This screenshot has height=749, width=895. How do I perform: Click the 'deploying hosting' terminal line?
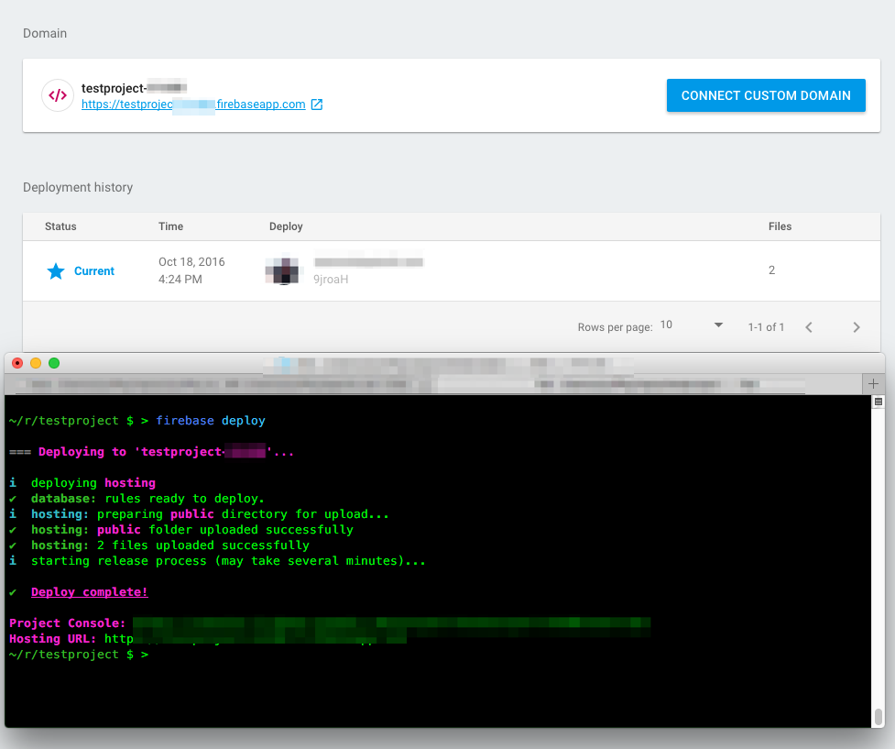click(x=82, y=483)
